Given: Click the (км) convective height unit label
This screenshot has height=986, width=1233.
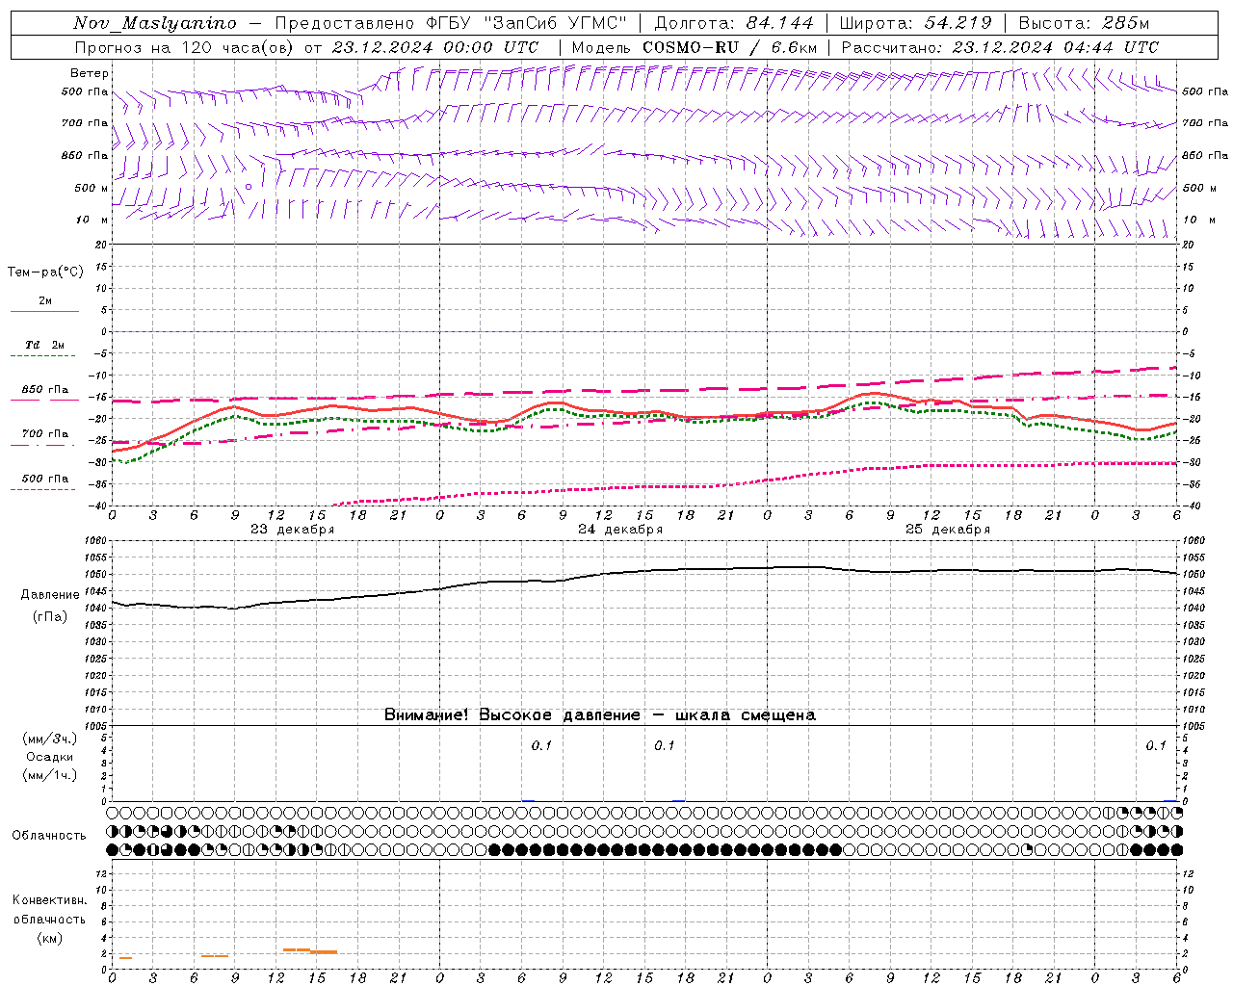Looking at the screenshot, I should (x=49, y=938).
